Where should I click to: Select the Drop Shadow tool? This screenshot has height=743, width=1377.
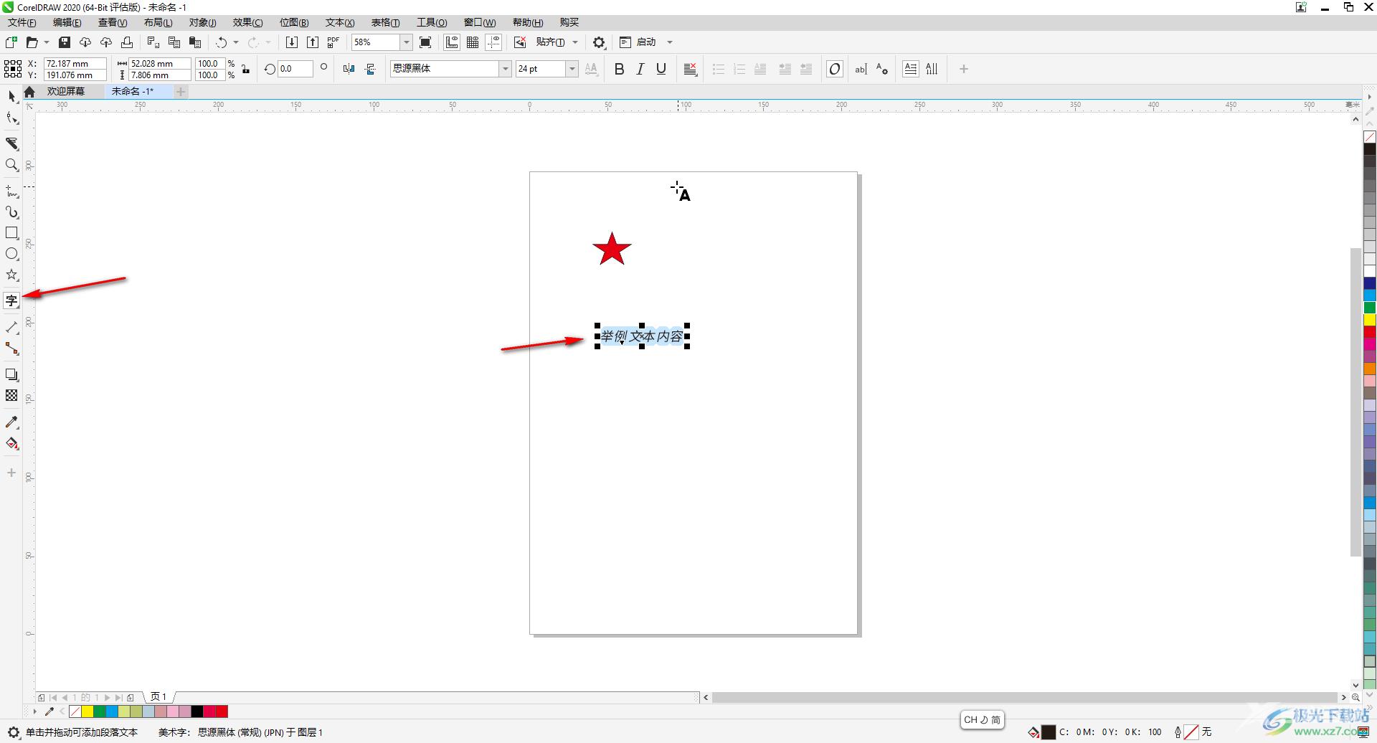pos(11,374)
